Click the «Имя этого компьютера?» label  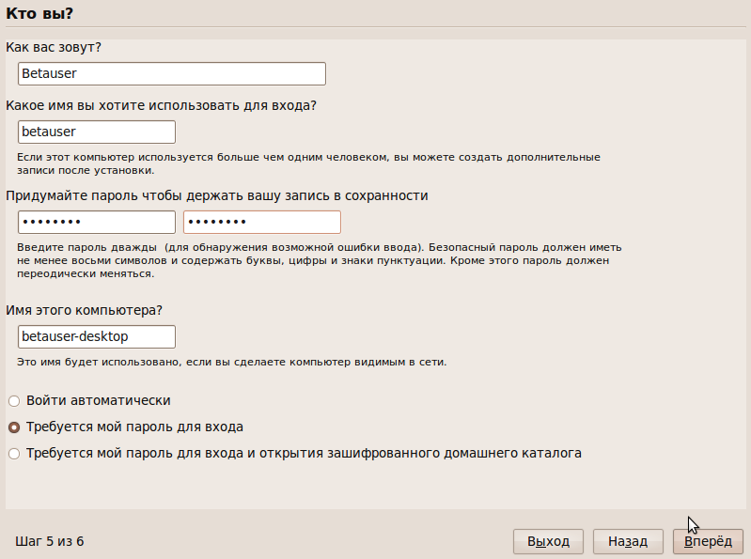click(84, 310)
